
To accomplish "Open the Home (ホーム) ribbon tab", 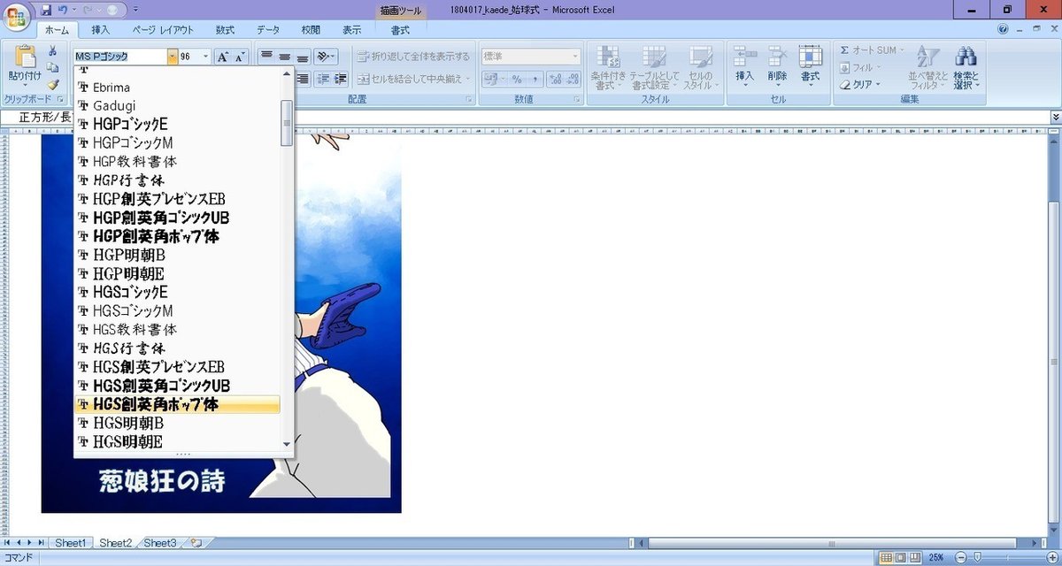I will coord(57,30).
